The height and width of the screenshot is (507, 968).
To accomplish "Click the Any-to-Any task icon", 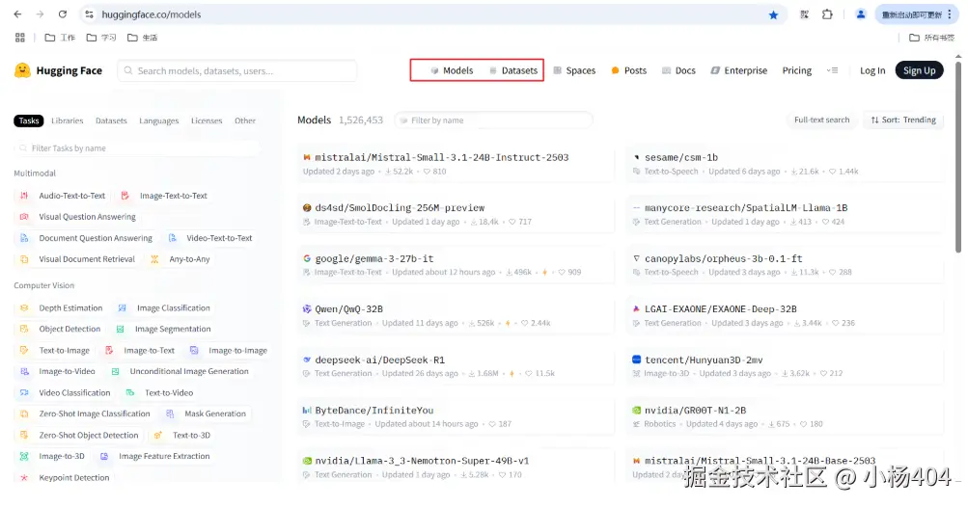I will (154, 259).
